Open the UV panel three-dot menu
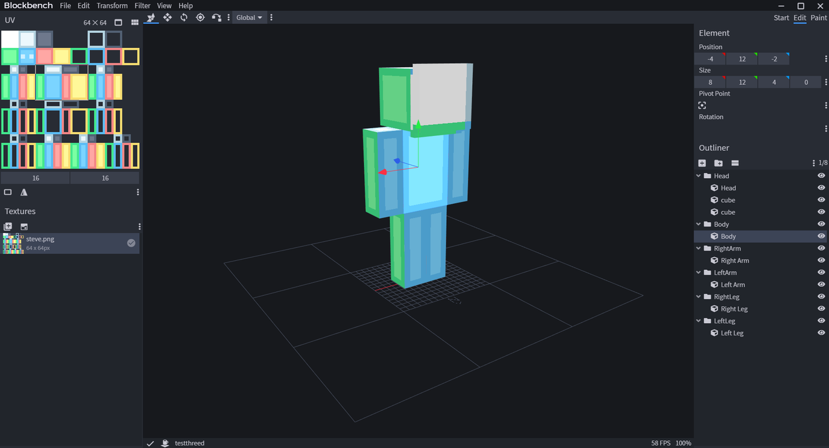The width and height of the screenshot is (829, 448). click(138, 192)
